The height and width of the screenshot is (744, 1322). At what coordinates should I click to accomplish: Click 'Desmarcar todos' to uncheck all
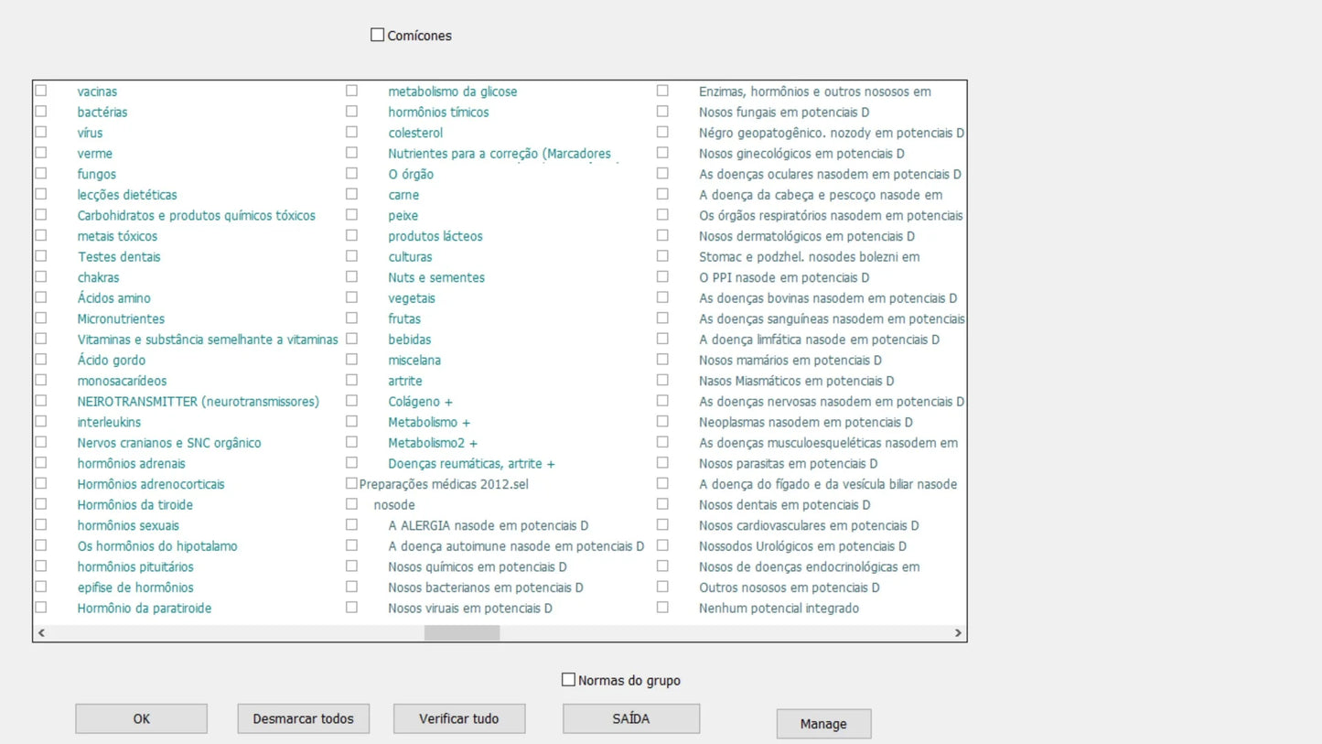[303, 718]
